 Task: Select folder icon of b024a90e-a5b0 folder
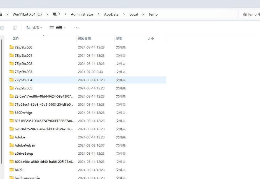[x=11, y=161]
